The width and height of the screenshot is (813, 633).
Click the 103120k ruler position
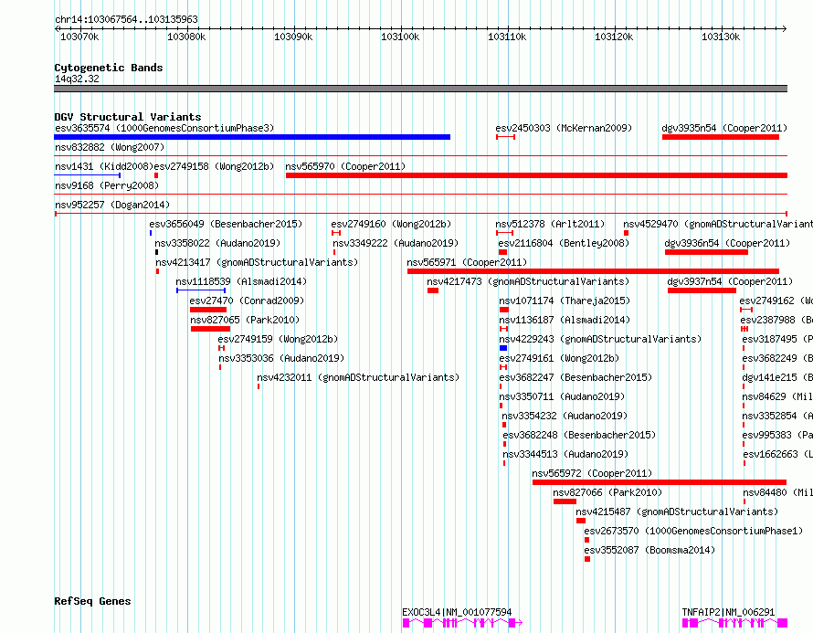pyautogui.click(x=614, y=37)
